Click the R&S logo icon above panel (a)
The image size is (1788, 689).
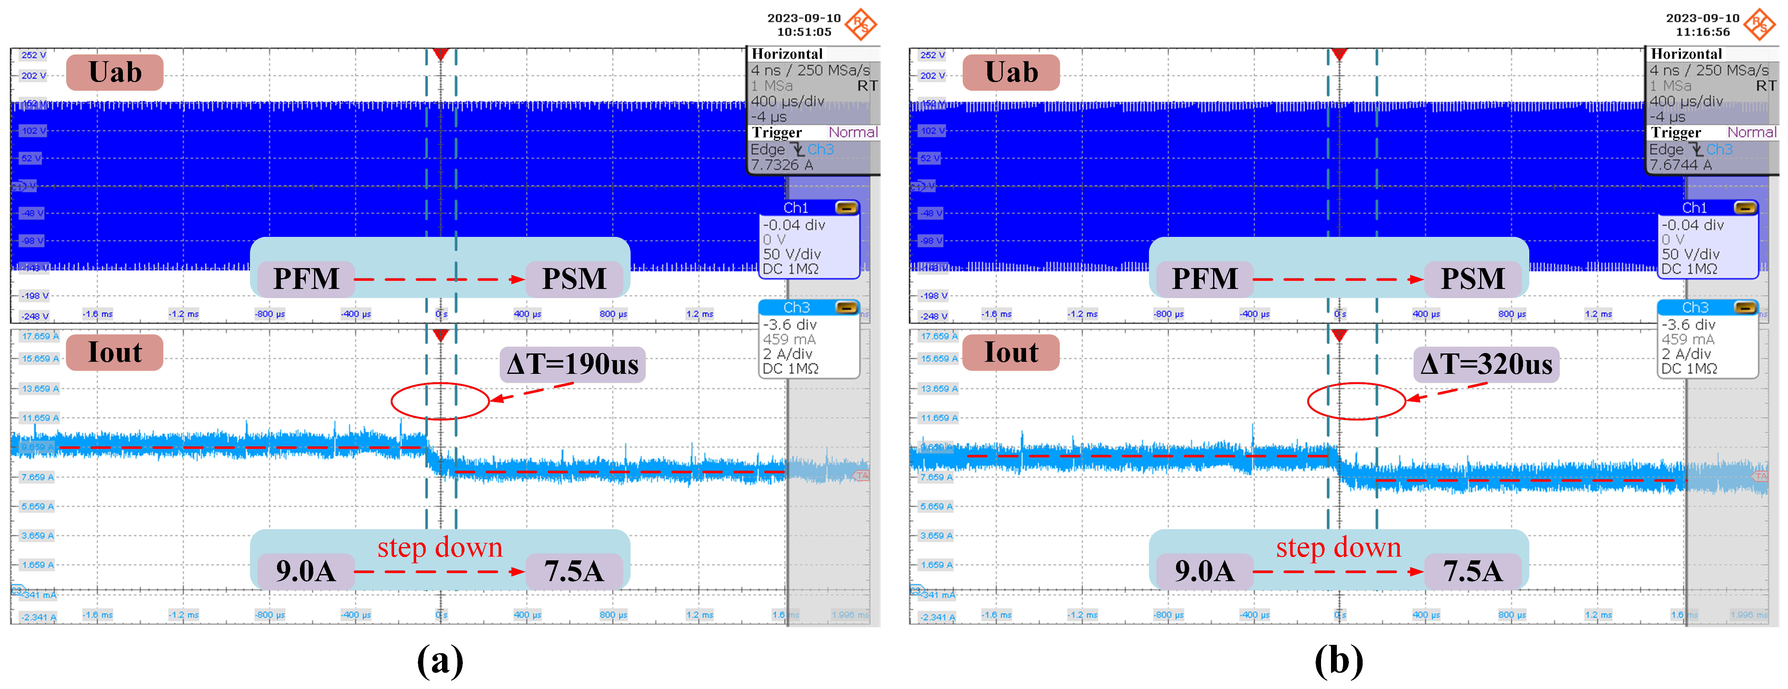click(861, 24)
